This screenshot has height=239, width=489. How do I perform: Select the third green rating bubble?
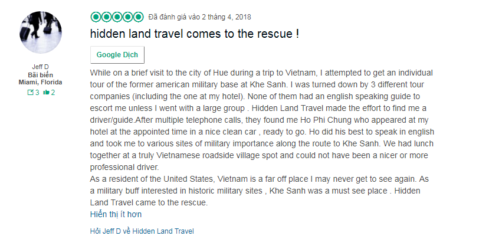(x=117, y=17)
